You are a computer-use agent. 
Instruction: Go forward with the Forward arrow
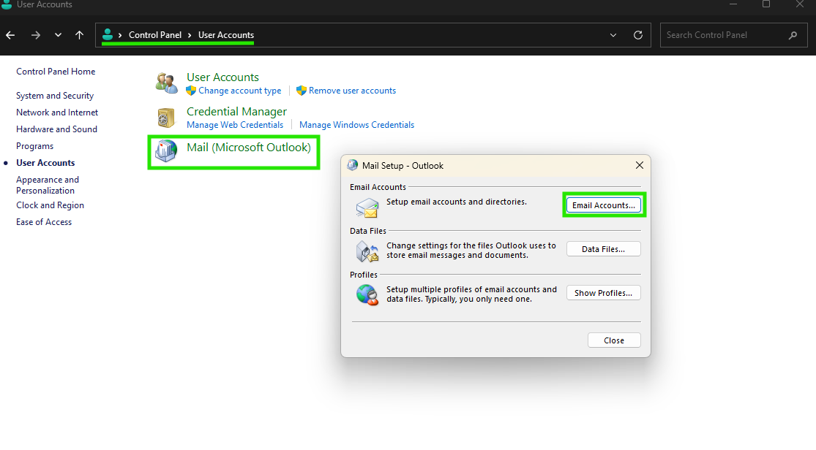tap(35, 35)
